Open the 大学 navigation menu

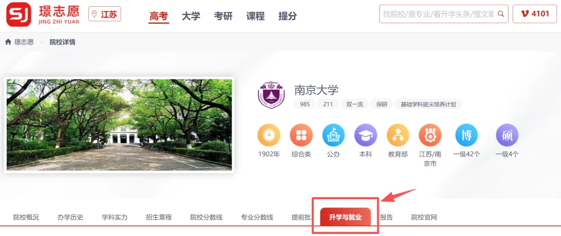pos(191,16)
